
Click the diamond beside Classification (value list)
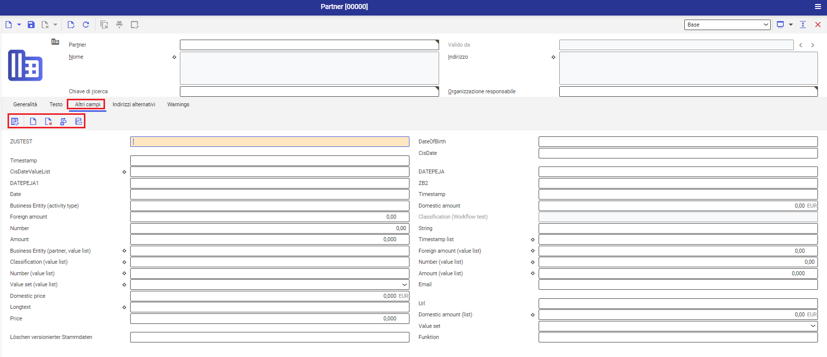(x=124, y=262)
